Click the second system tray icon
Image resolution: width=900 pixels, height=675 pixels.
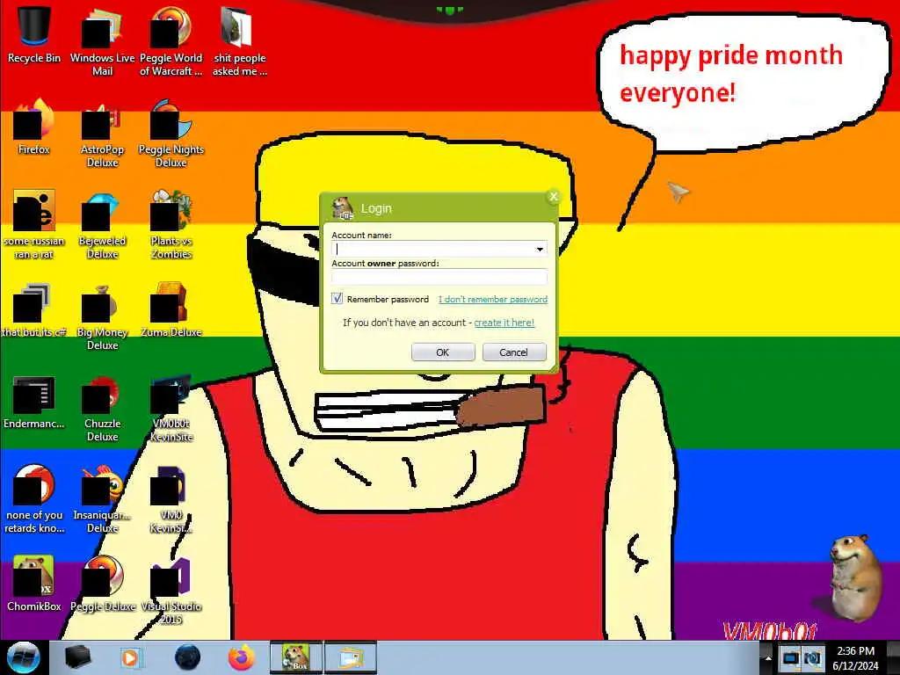tap(812, 658)
